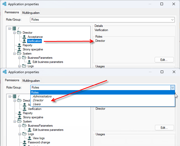The width and height of the screenshot is (180, 146).
Task: Collapse the Director node in lower window
Action: click(15, 101)
